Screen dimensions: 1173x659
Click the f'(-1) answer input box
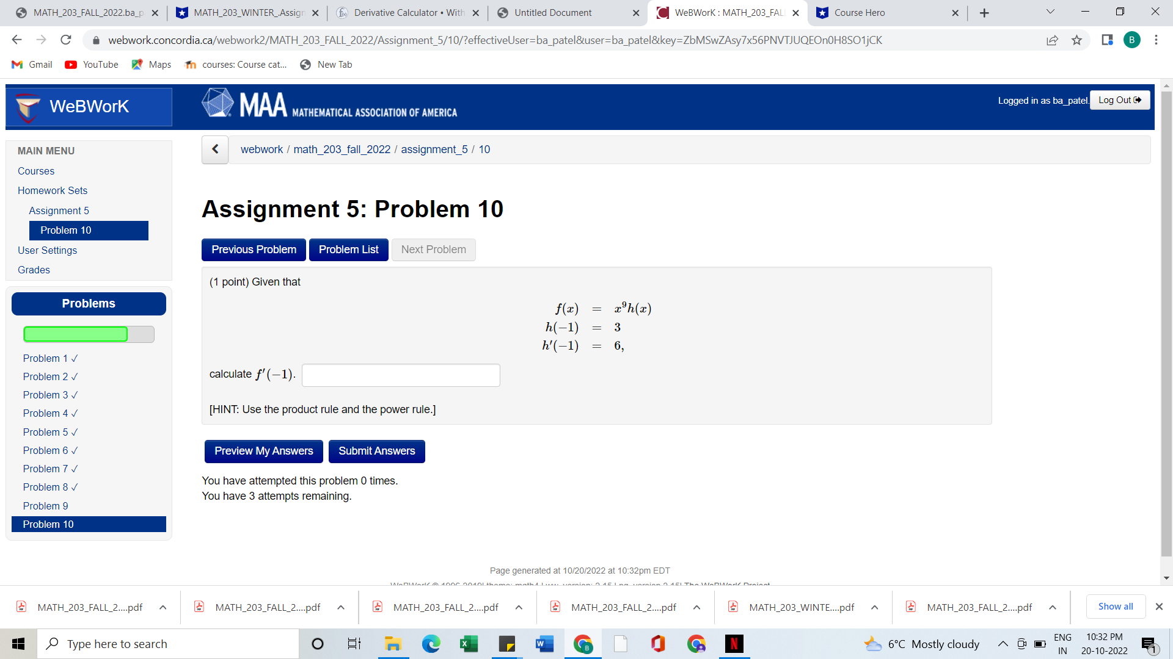coord(401,375)
